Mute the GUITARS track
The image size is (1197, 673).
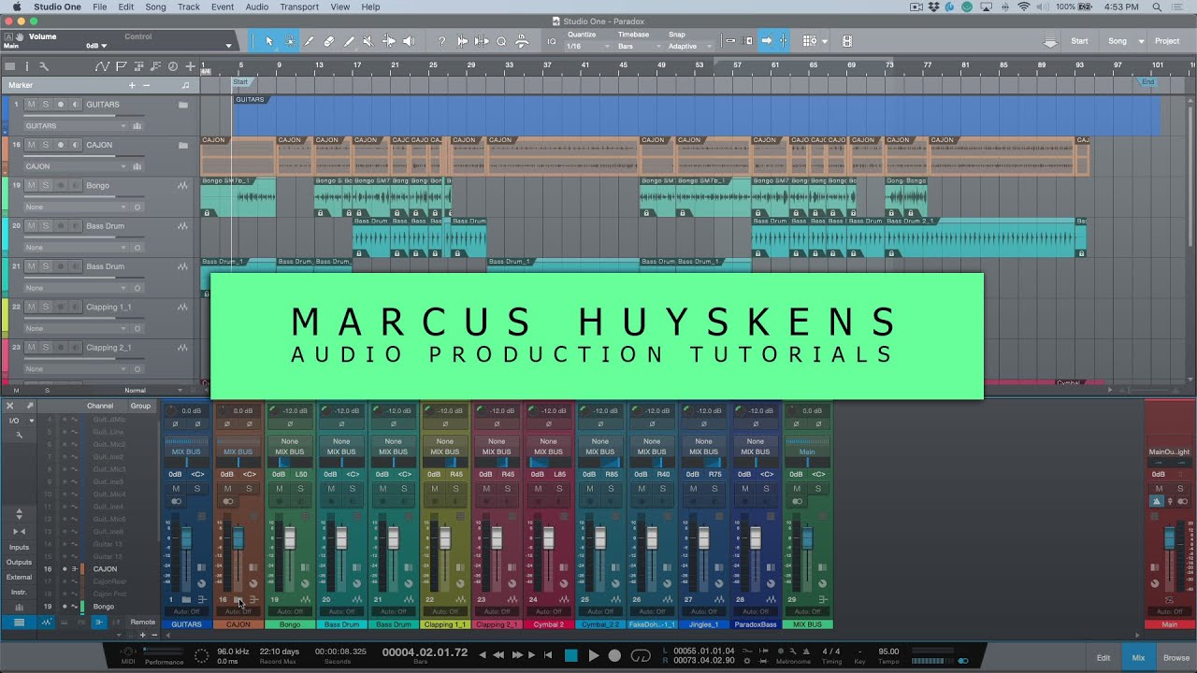[31, 105]
